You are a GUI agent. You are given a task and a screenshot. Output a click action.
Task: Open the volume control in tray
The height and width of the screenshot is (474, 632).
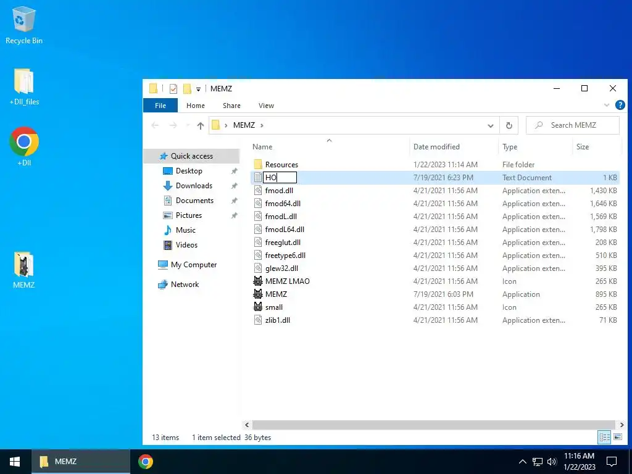point(552,462)
